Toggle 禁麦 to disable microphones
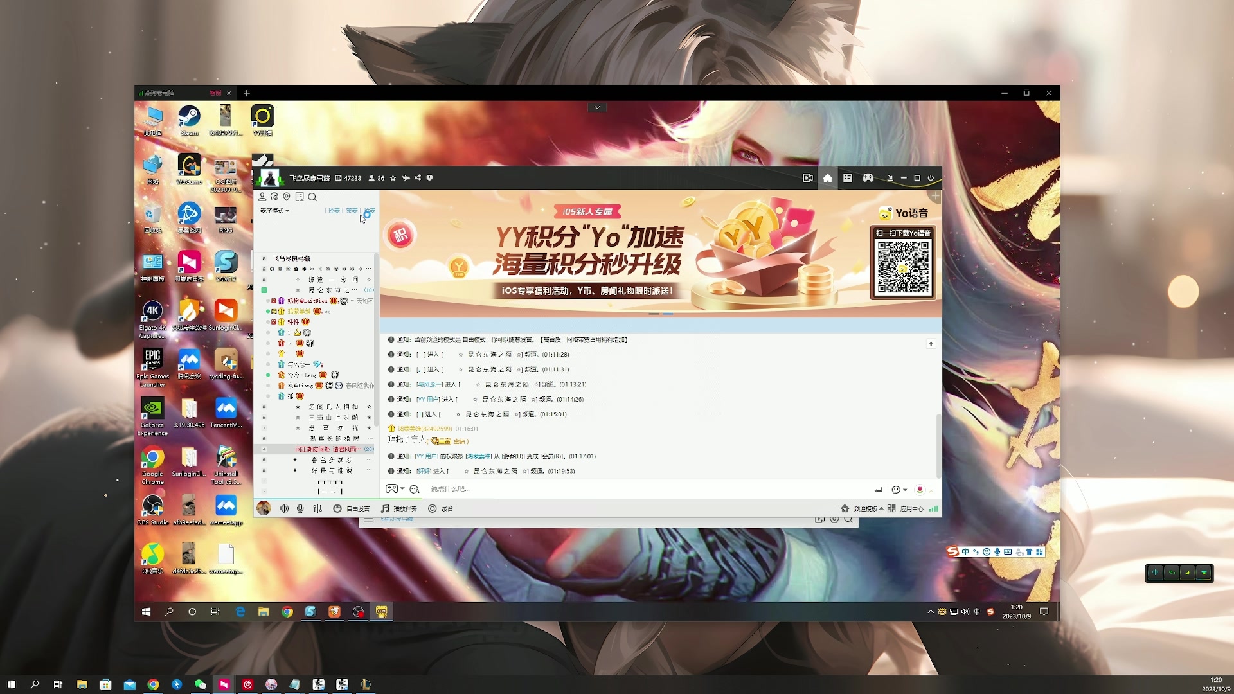Screen dimensions: 1234x694 351,210
